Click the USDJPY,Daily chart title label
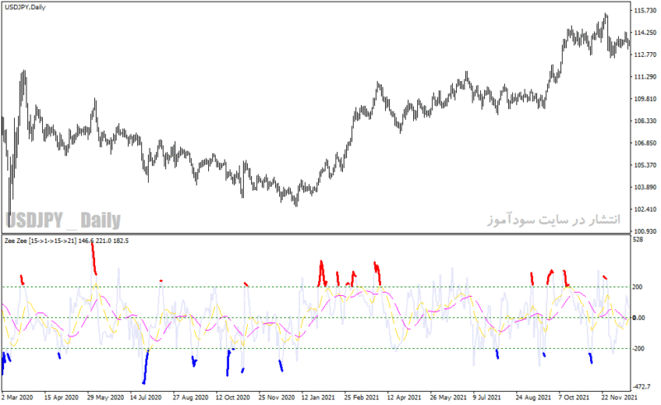 coord(25,7)
